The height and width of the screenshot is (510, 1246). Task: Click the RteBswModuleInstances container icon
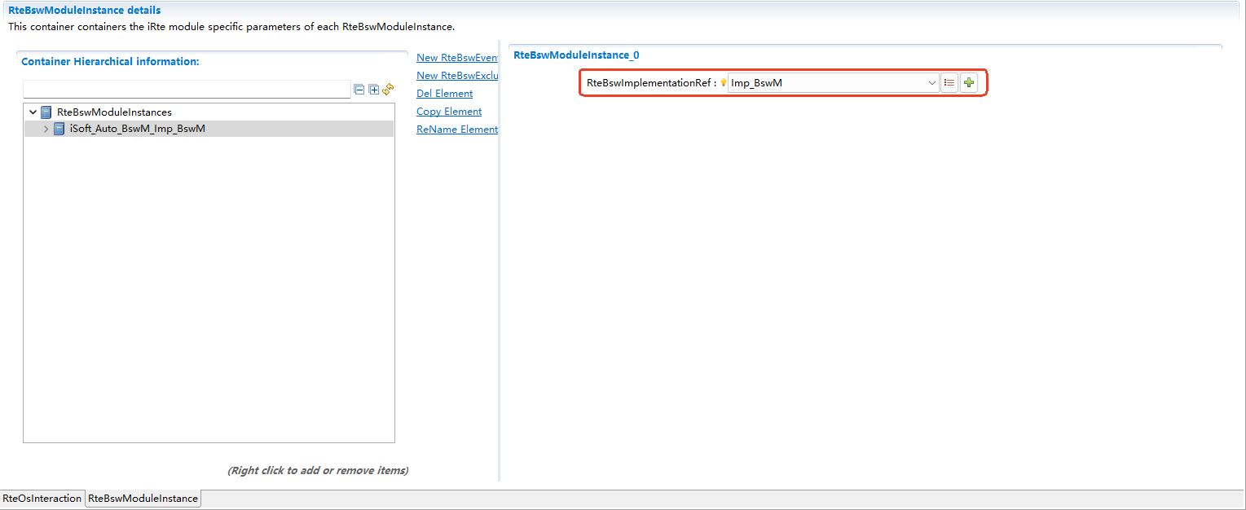coord(46,112)
